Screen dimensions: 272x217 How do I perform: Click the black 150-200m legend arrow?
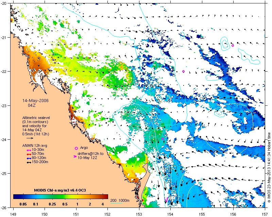tap(29, 163)
